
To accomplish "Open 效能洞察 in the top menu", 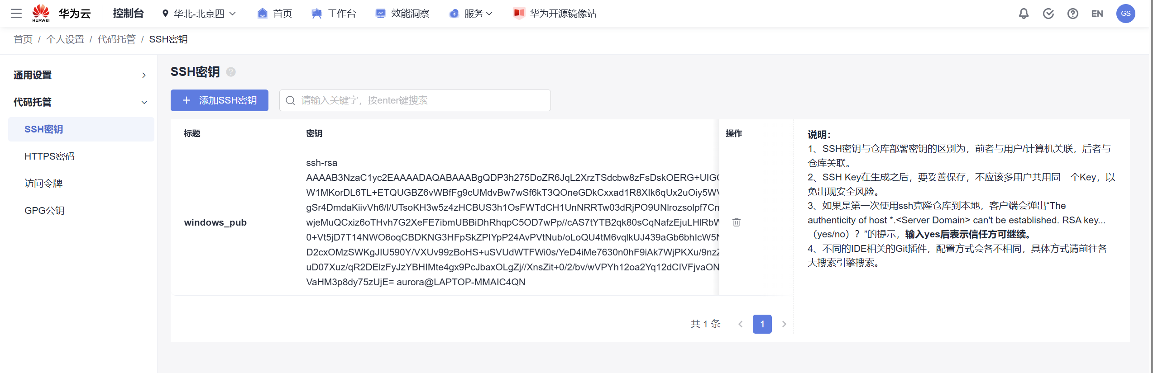I will pos(410,14).
